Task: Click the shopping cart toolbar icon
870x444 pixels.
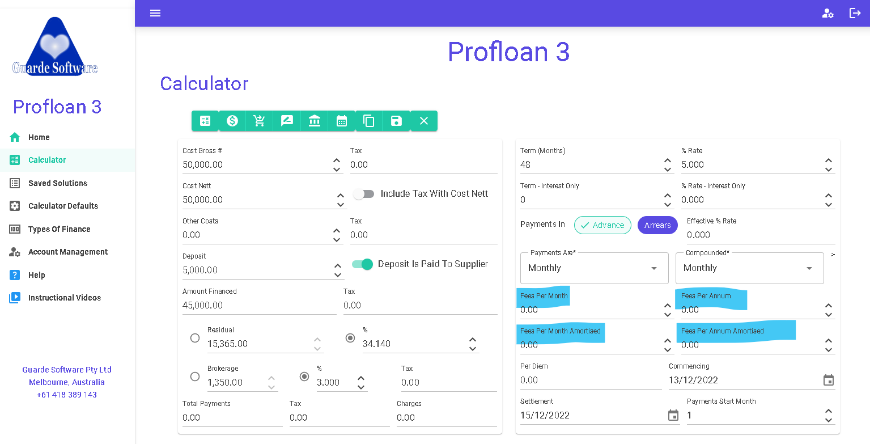Action: (260, 121)
